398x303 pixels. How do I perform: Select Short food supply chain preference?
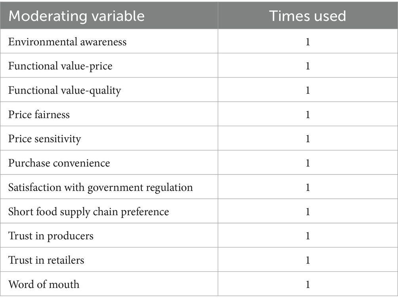(x=89, y=212)
